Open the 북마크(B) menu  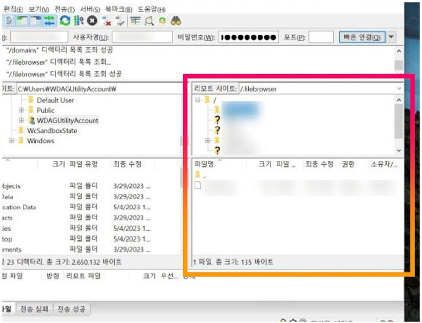click(x=119, y=10)
